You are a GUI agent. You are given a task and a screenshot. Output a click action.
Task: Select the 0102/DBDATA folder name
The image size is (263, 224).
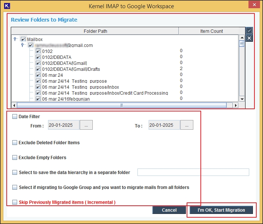coord(57,57)
